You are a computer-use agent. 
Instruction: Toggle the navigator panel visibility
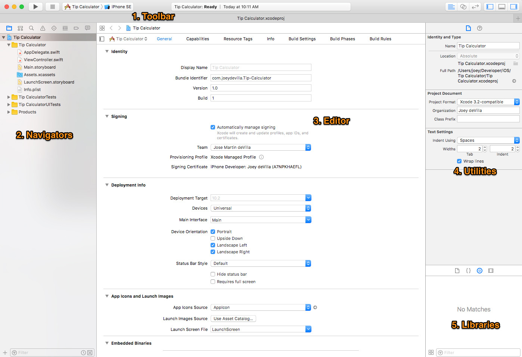pos(490,7)
